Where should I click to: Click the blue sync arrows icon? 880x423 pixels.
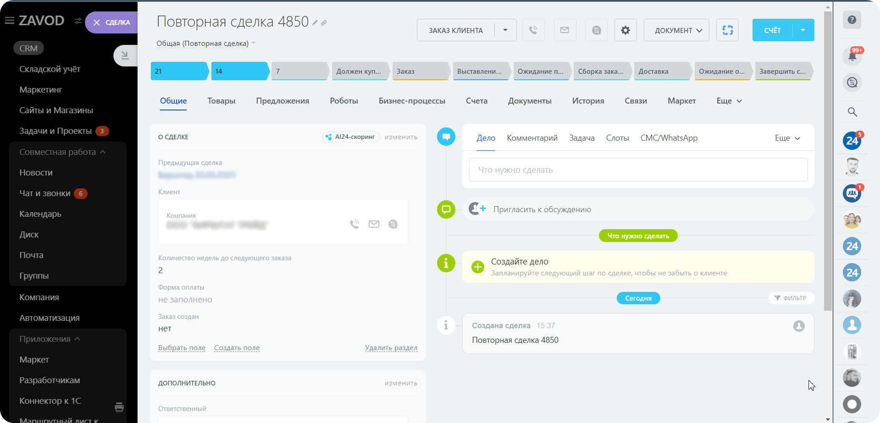pyautogui.click(x=728, y=30)
